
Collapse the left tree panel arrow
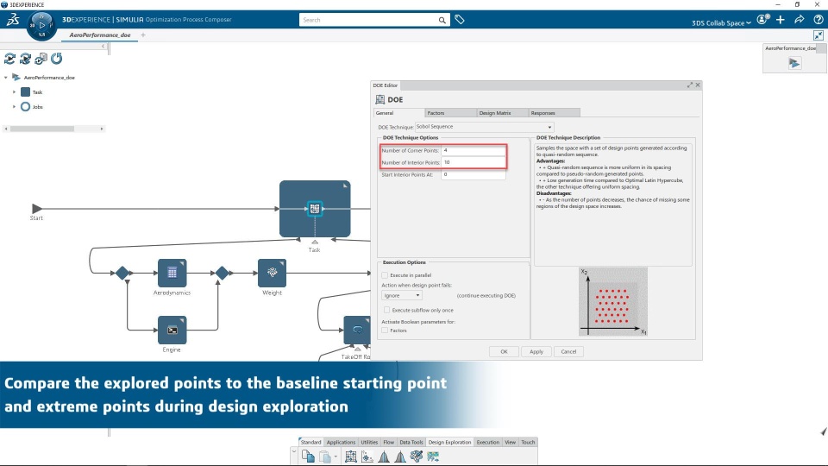tap(103, 47)
